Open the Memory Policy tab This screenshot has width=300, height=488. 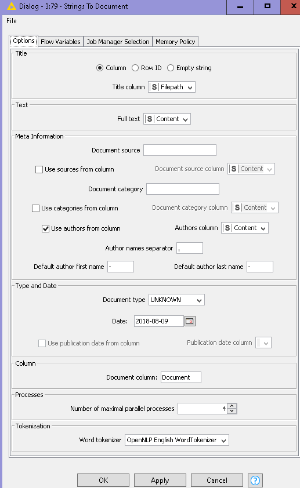coord(175,42)
